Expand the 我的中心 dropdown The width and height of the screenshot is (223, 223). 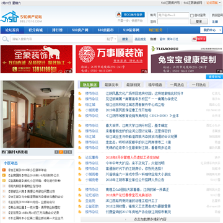click(211, 30)
